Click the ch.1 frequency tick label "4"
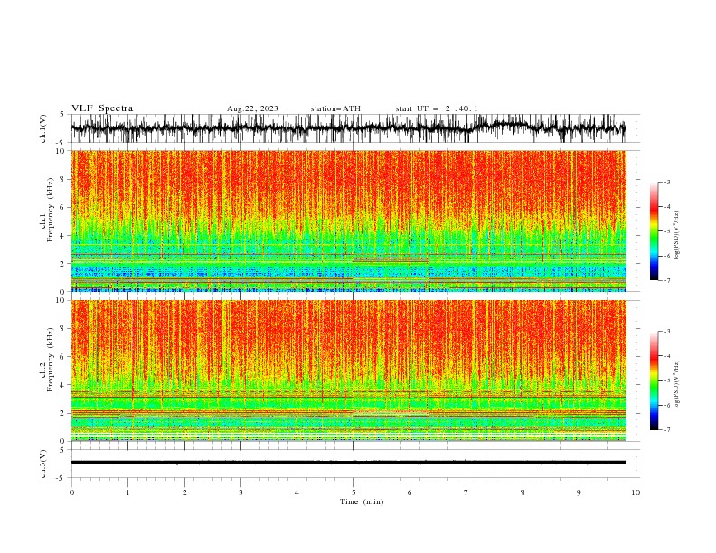The image size is (716, 553). pyautogui.click(x=63, y=236)
